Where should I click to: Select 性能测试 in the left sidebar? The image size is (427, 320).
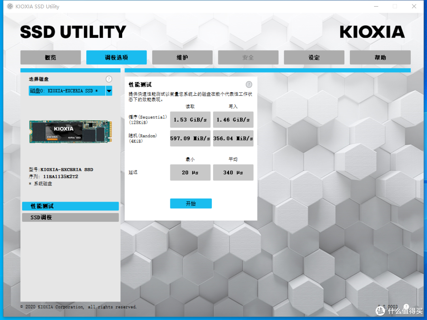[x=70, y=206]
